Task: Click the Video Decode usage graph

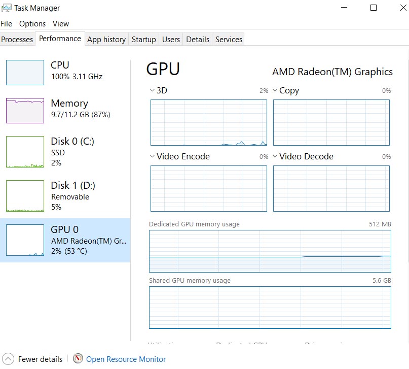Action: pos(331,188)
